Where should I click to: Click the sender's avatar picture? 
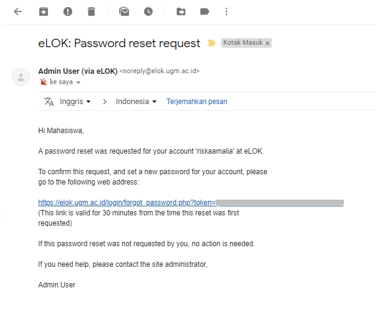pyautogui.click(x=21, y=77)
